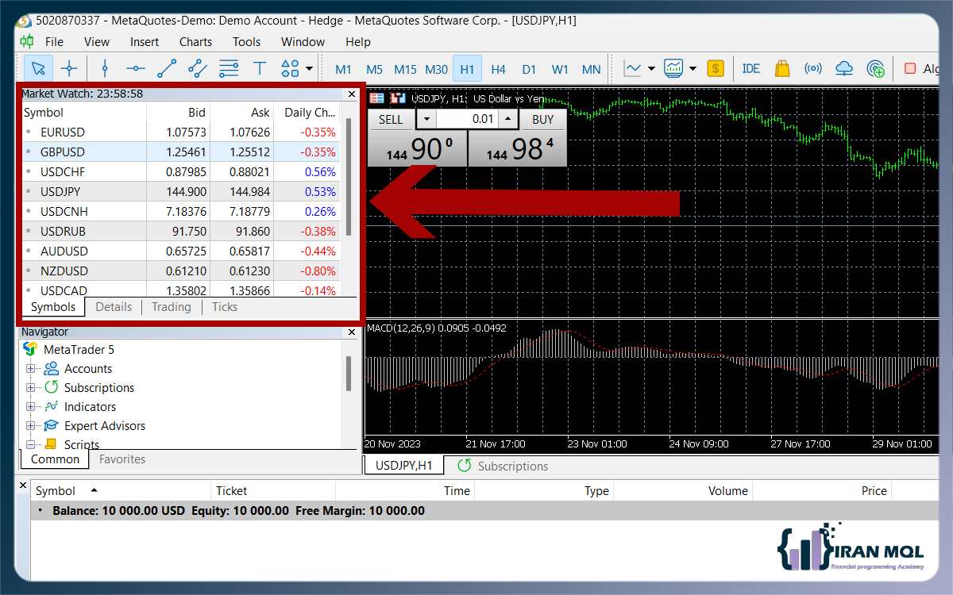Switch timeframe to H4
This screenshot has width=953, height=595.
498,69
